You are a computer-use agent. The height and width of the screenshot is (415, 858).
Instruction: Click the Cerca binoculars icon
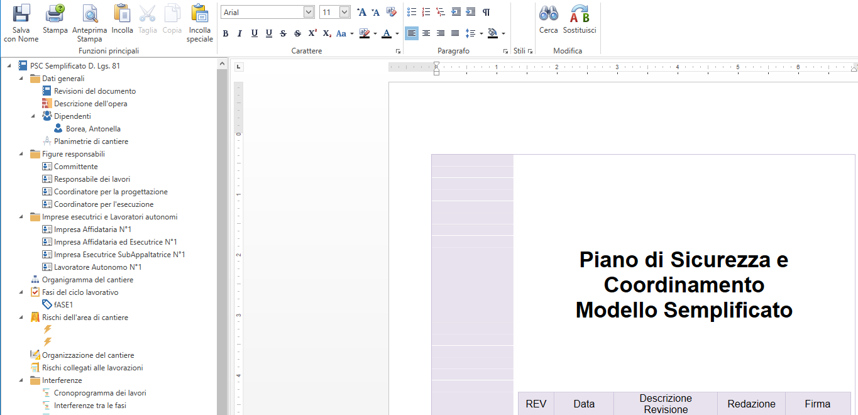(549, 13)
